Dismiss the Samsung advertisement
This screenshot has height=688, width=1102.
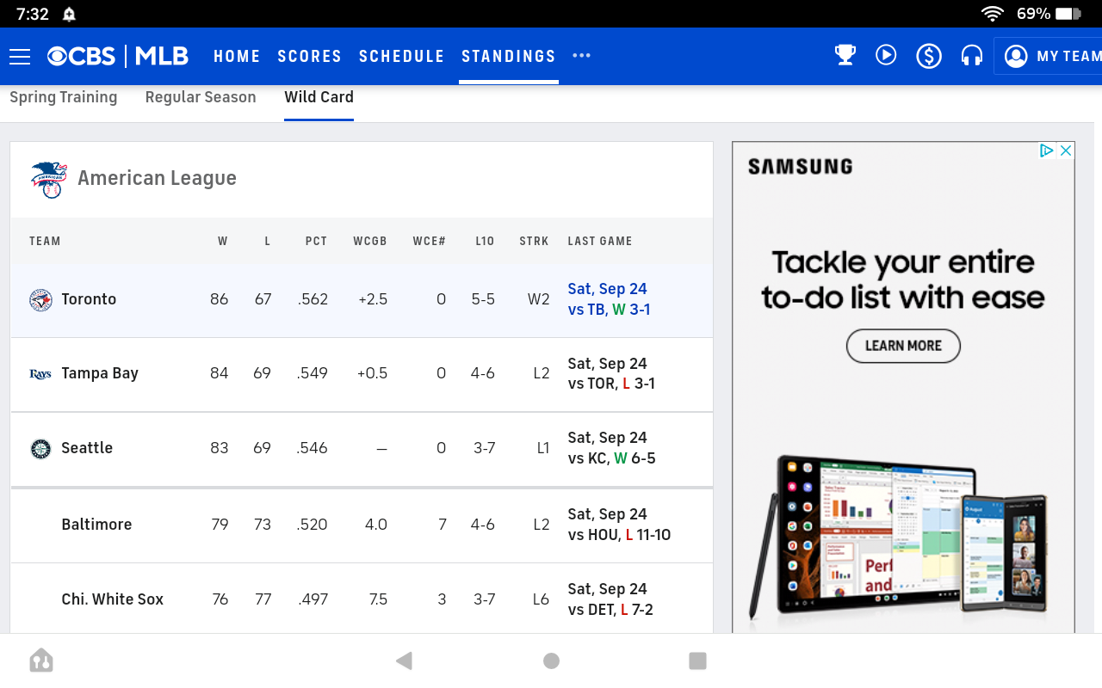coord(1066,150)
